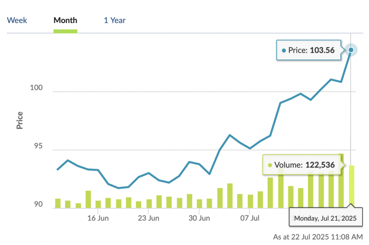Click the green dot in Volume tooltip
Image resolution: width=369 pixels, height=245 pixels.
(270, 165)
